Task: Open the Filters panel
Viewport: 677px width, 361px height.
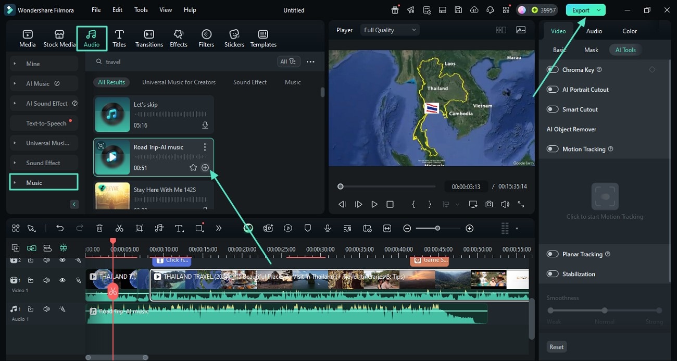Action: pyautogui.click(x=206, y=39)
